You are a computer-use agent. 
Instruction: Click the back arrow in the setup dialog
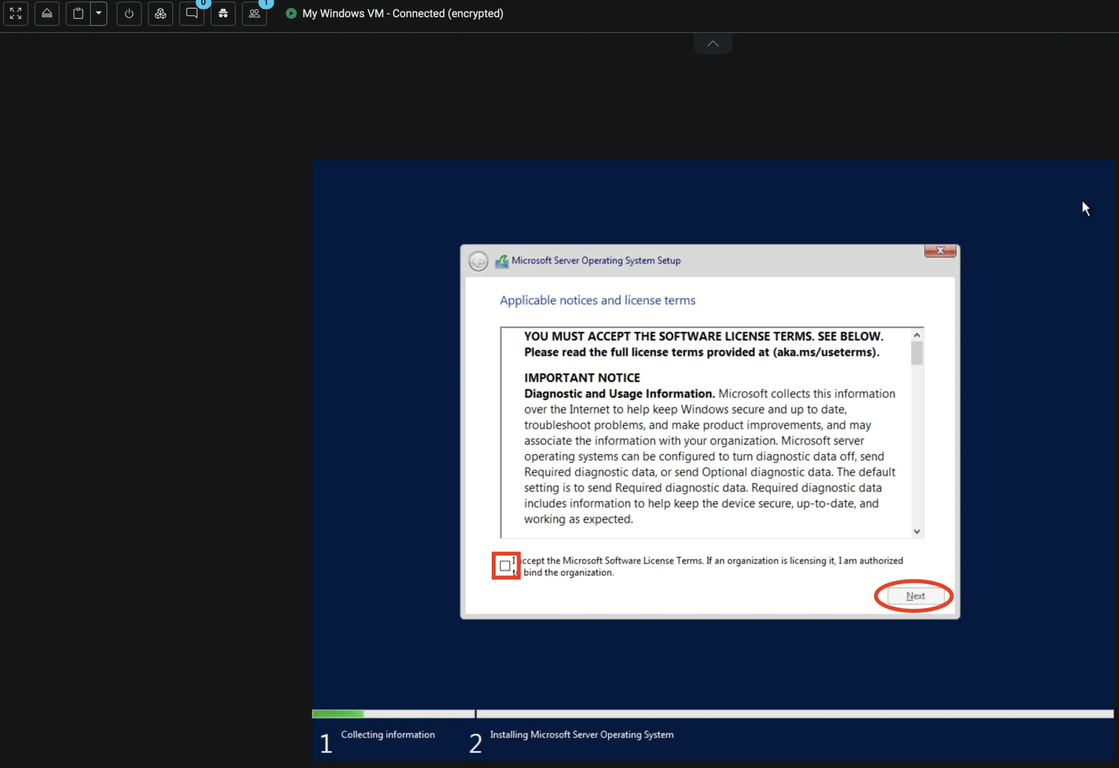pos(478,261)
